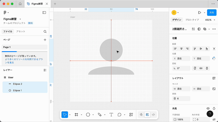Create component from selection icon

(193, 29)
